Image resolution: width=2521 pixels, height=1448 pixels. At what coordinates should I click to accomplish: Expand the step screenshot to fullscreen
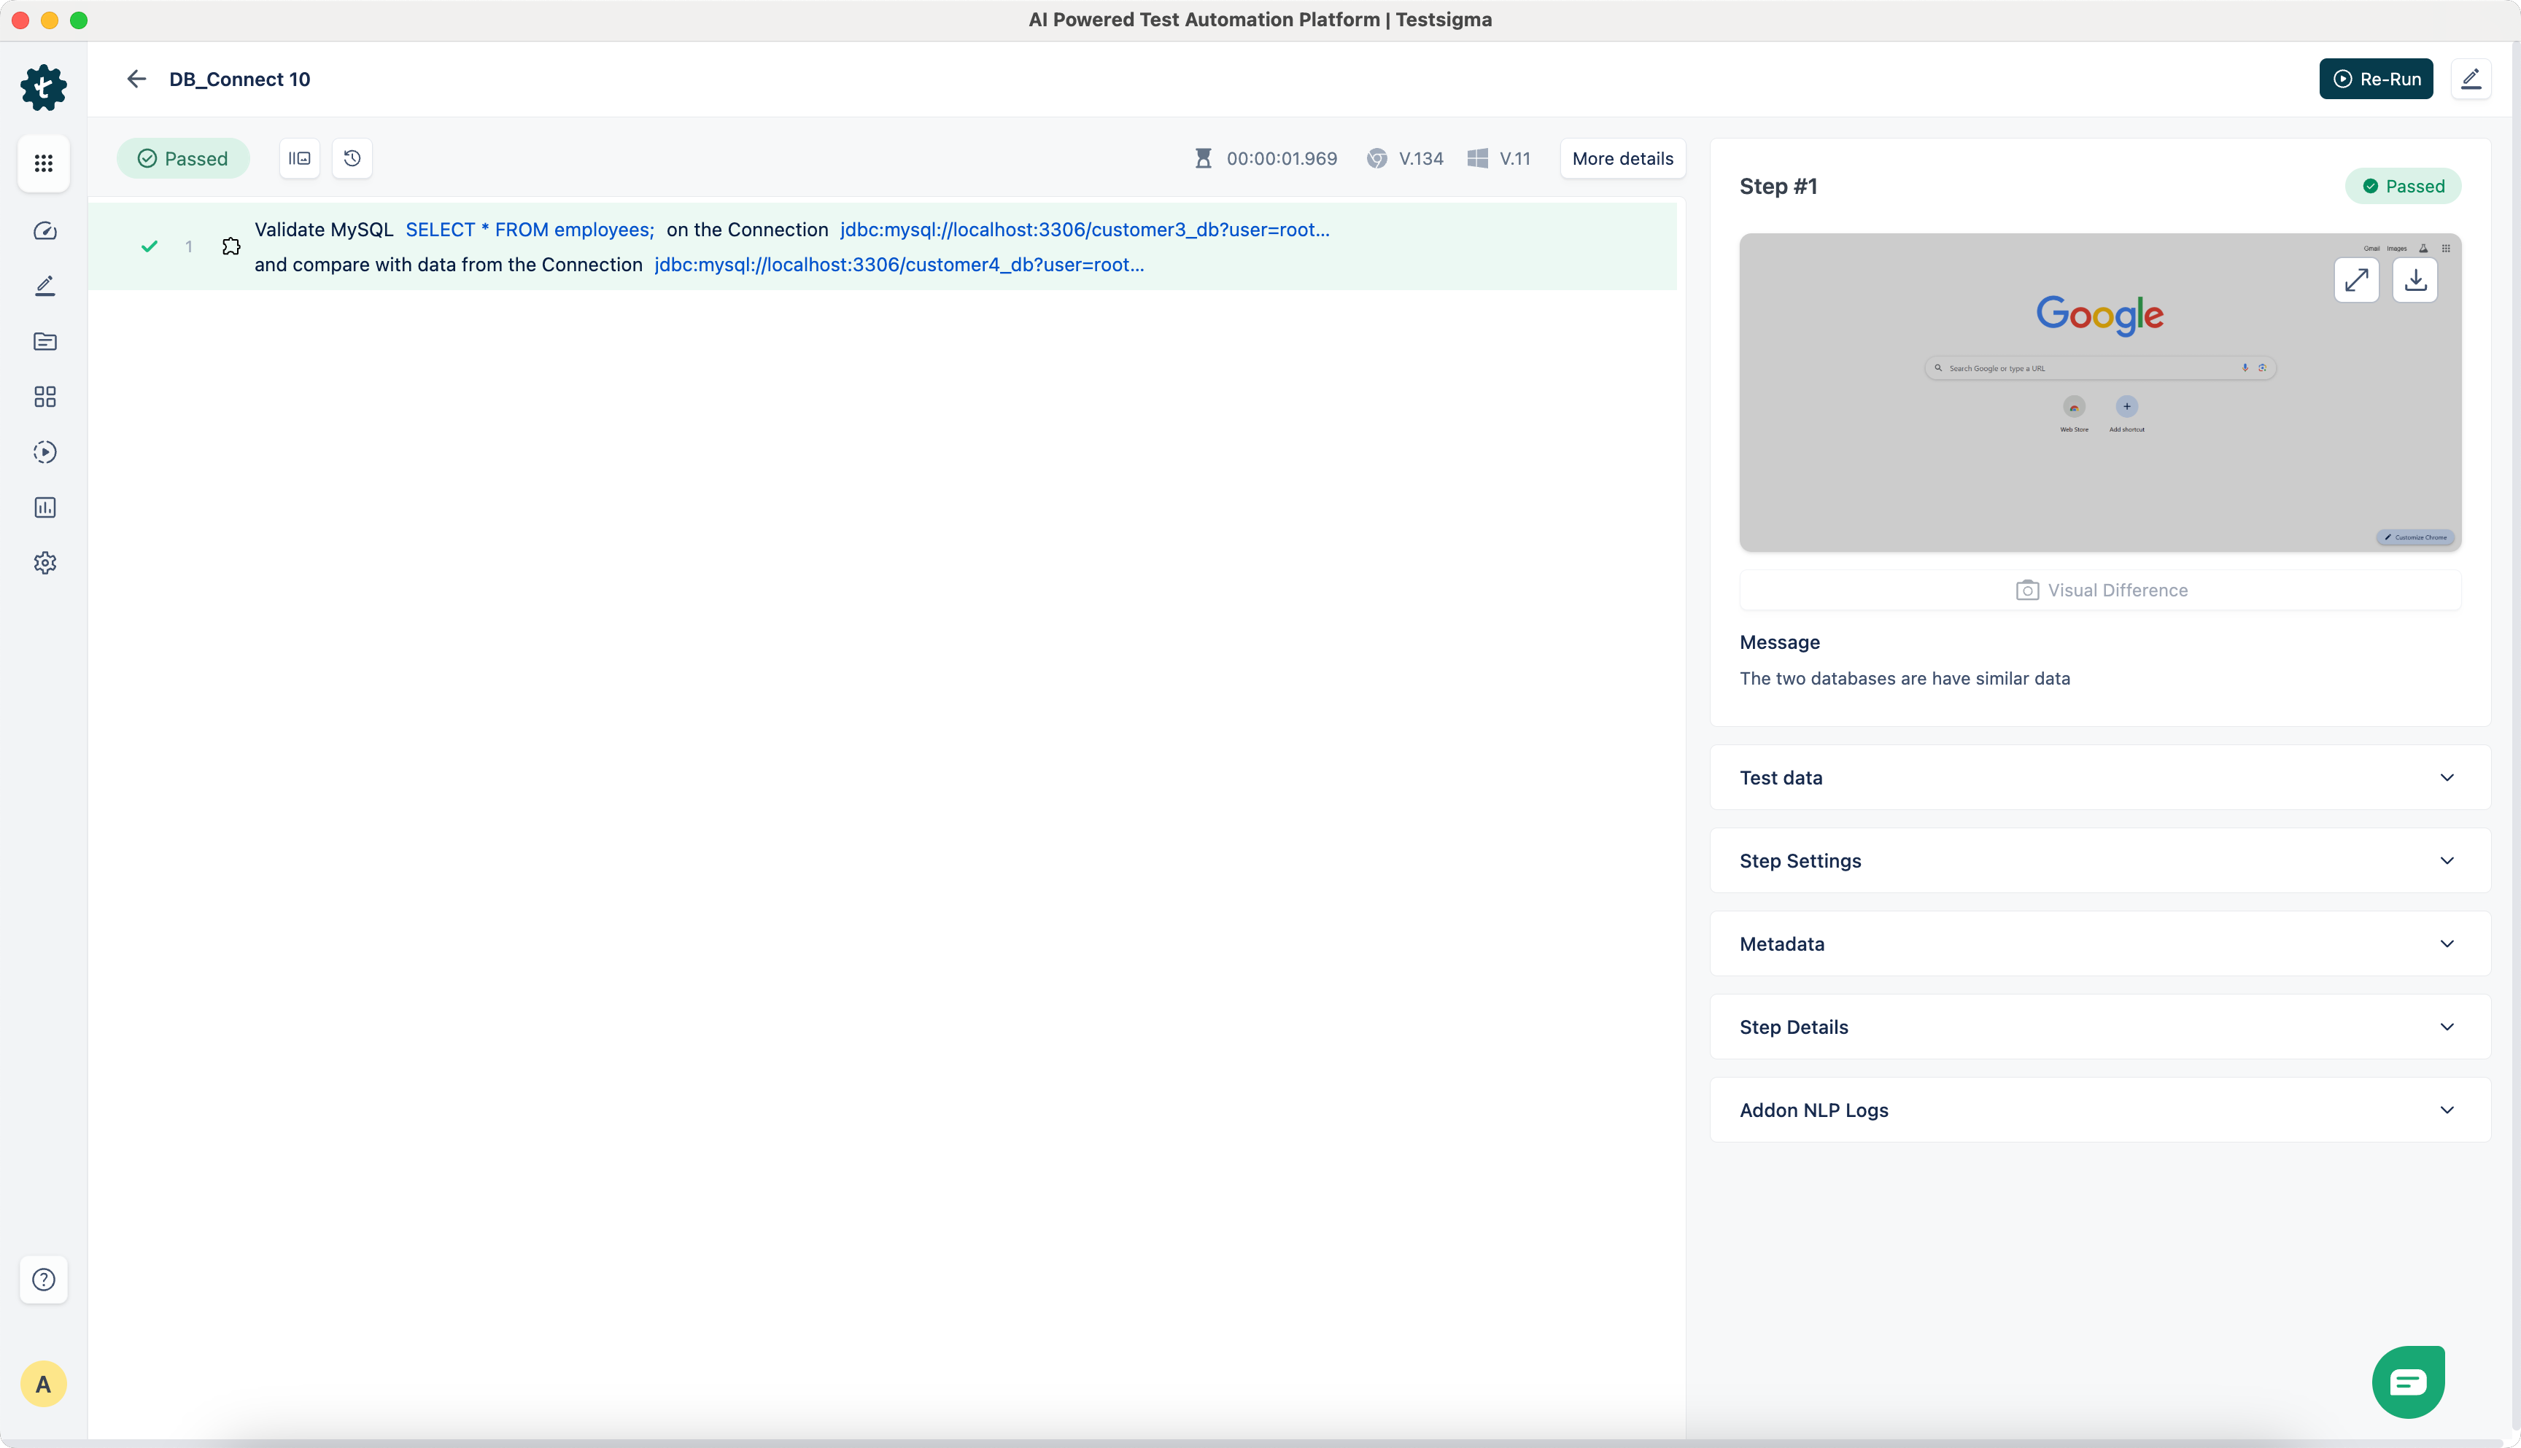pyautogui.click(x=2356, y=281)
